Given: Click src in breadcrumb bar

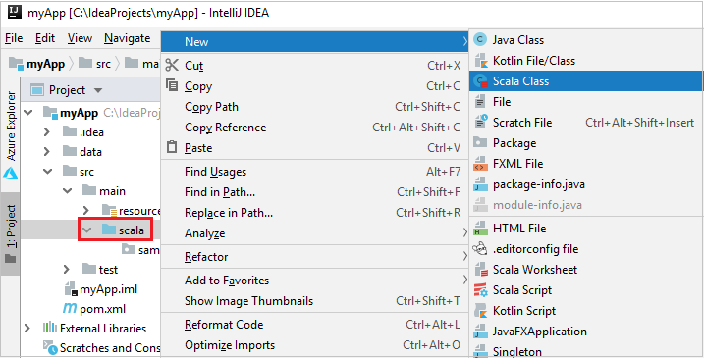Looking at the screenshot, I should point(95,64).
